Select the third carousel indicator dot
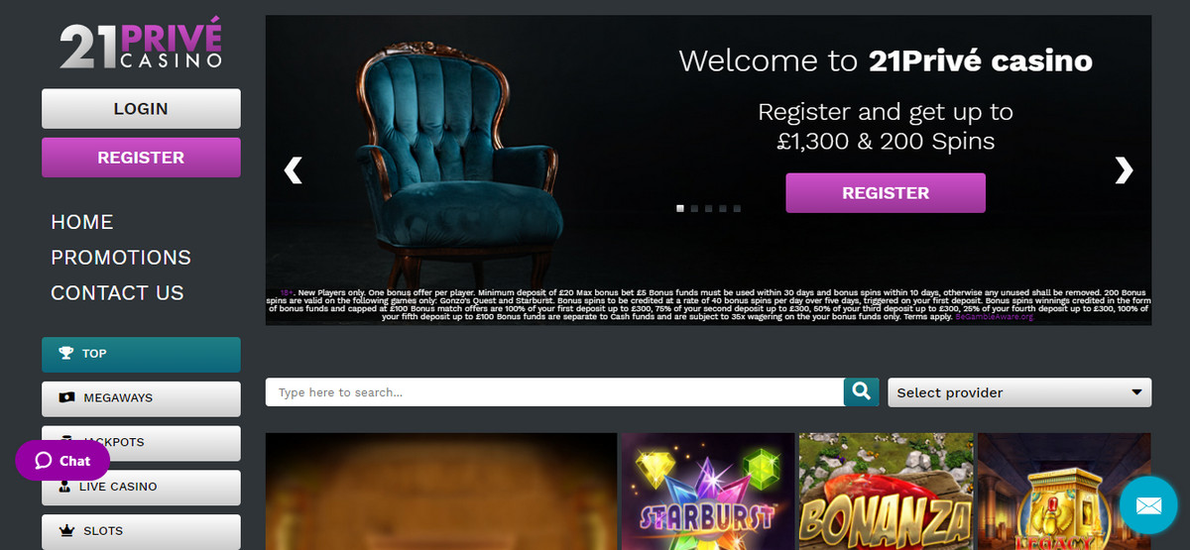The width and height of the screenshot is (1190, 550). point(708,209)
